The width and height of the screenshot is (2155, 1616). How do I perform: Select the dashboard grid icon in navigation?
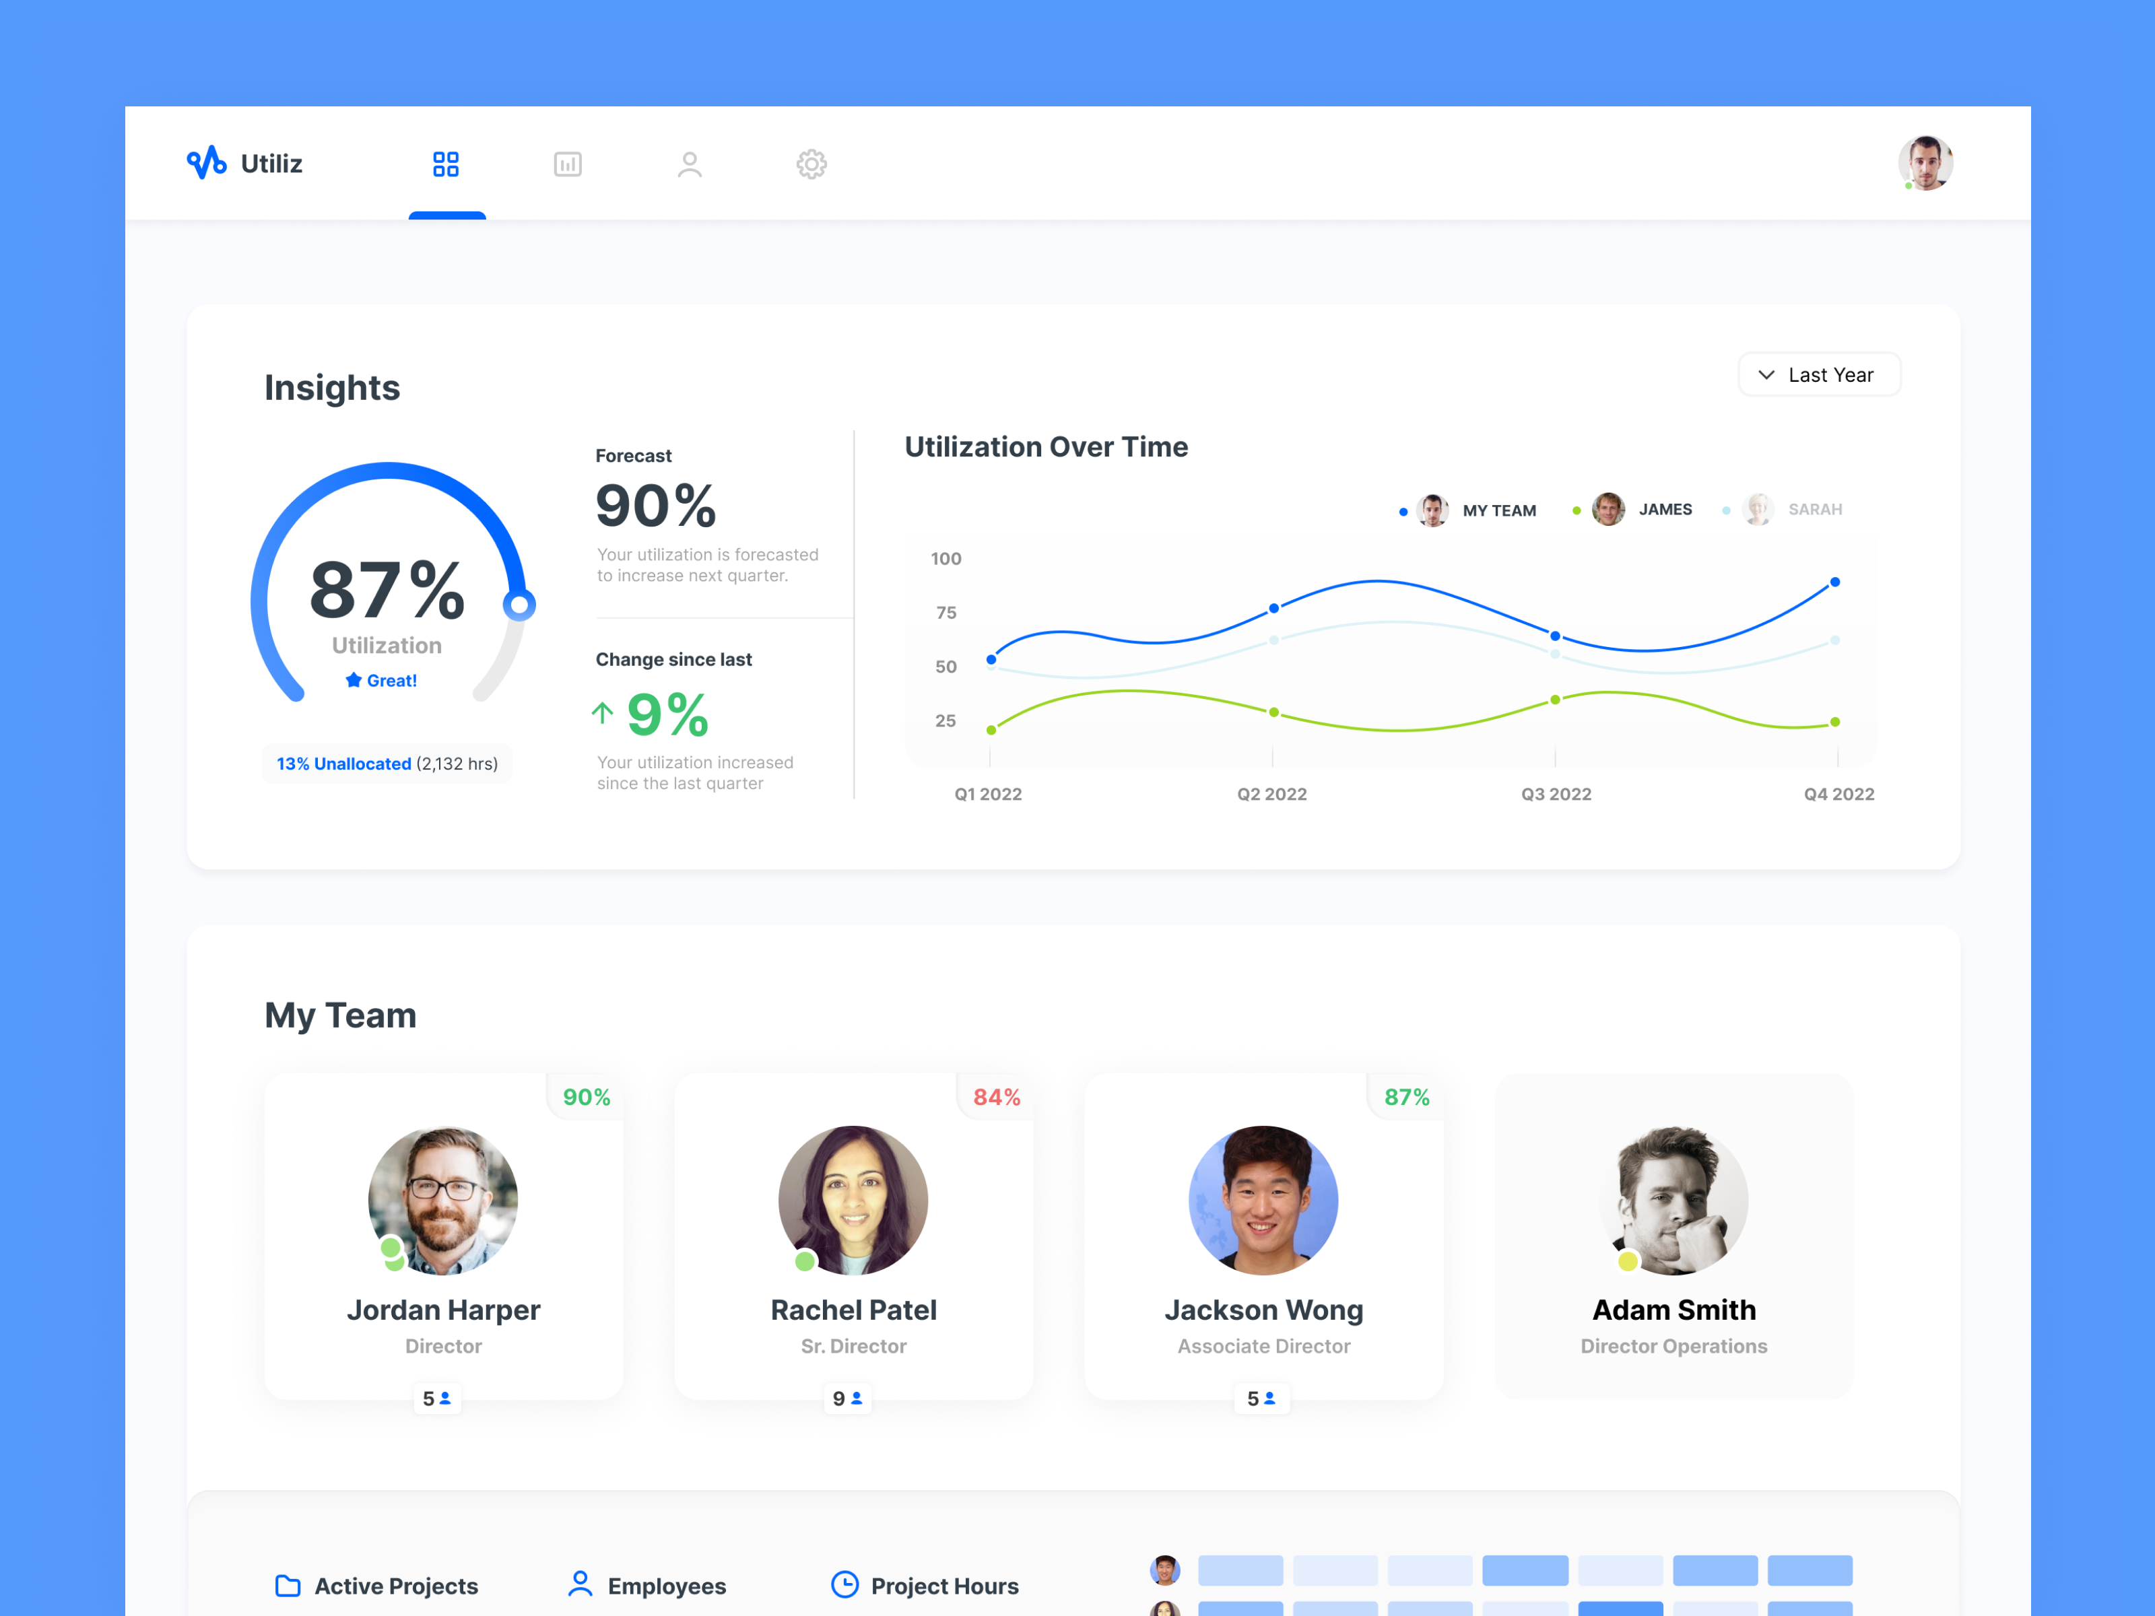[x=447, y=164]
